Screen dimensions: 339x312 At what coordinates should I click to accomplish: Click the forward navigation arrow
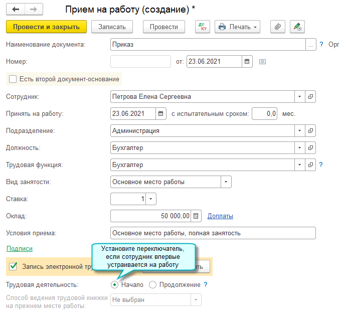click(34, 9)
